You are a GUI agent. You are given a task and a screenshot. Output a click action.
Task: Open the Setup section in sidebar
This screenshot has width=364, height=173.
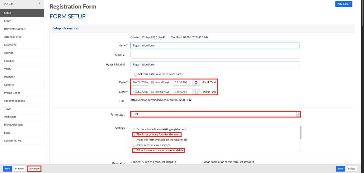coord(22,13)
